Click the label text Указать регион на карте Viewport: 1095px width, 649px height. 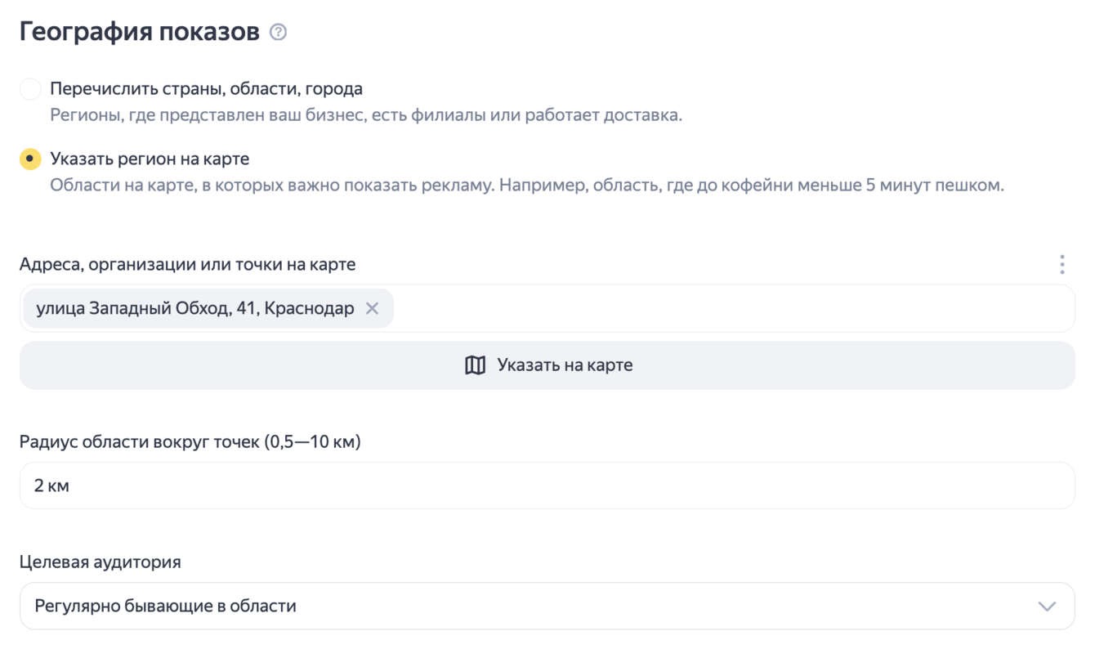(150, 159)
